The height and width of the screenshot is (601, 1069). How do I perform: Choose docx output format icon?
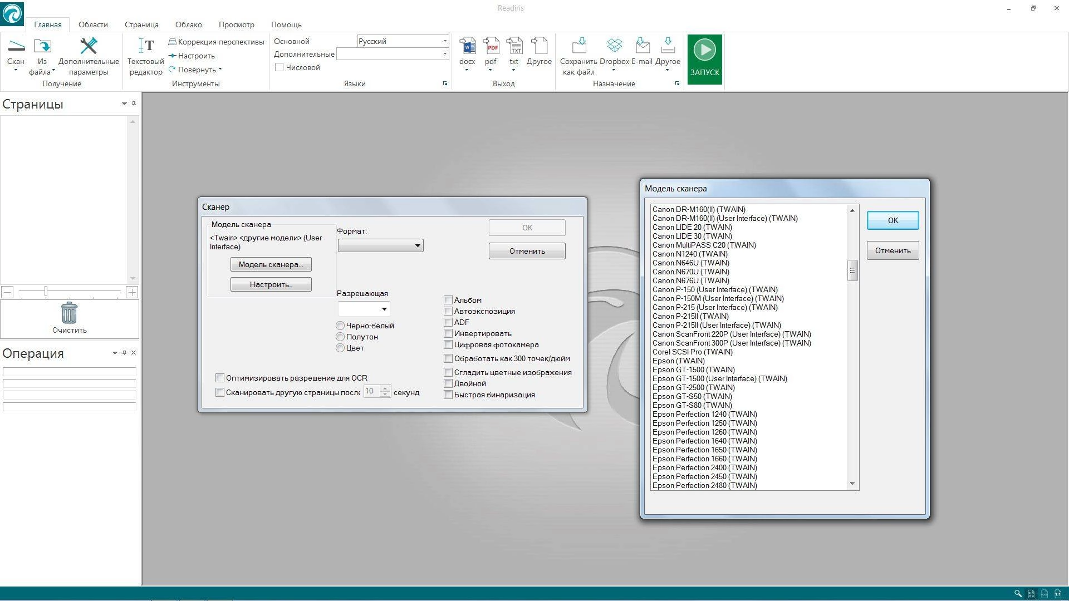(467, 46)
